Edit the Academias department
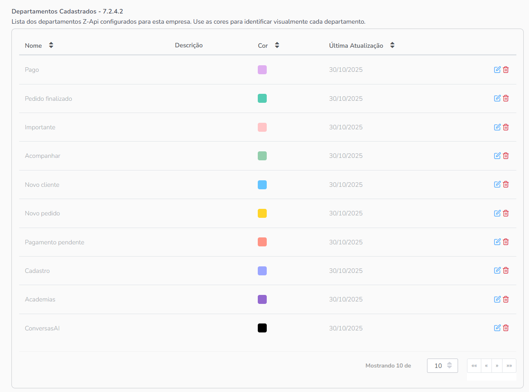This screenshot has width=529, height=392. tap(497, 299)
